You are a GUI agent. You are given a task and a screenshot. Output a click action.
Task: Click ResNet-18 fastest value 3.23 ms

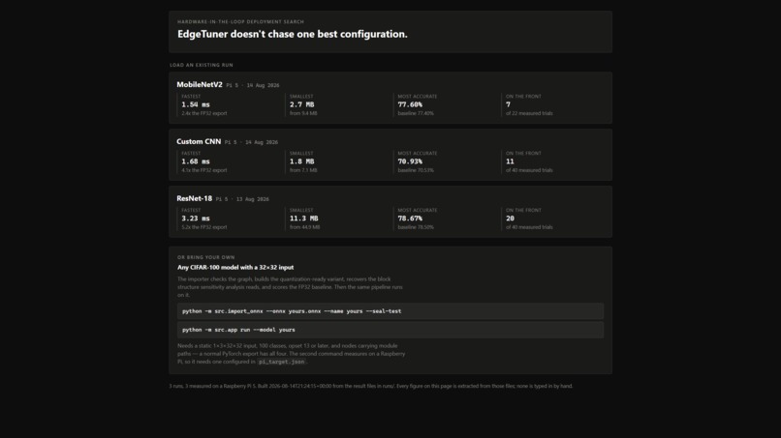tap(196, 219)
